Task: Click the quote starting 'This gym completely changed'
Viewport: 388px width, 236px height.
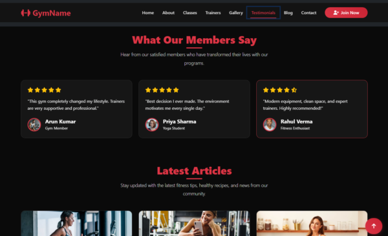Action: pos(76,105)
